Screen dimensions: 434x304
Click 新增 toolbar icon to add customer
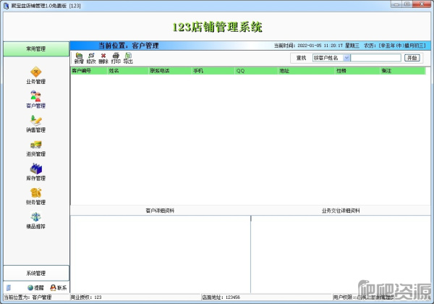79,58
